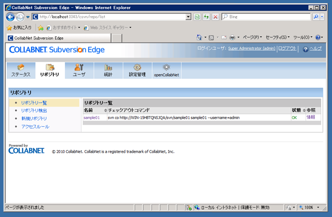This screenshot has height=217, width=332.
Task: Open search provider dropdown arrow
Action: click(x=322, y=17)
